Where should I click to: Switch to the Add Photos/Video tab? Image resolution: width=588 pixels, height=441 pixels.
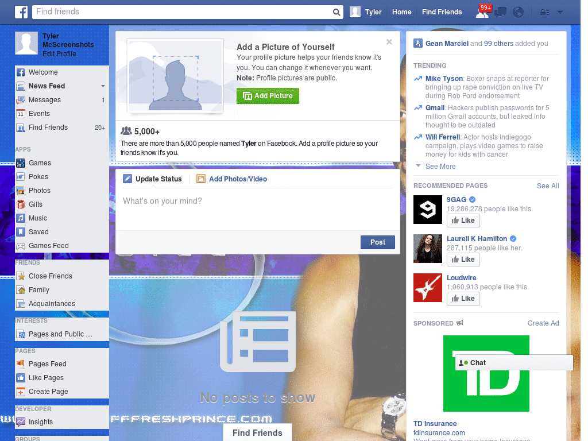(232, 179)
